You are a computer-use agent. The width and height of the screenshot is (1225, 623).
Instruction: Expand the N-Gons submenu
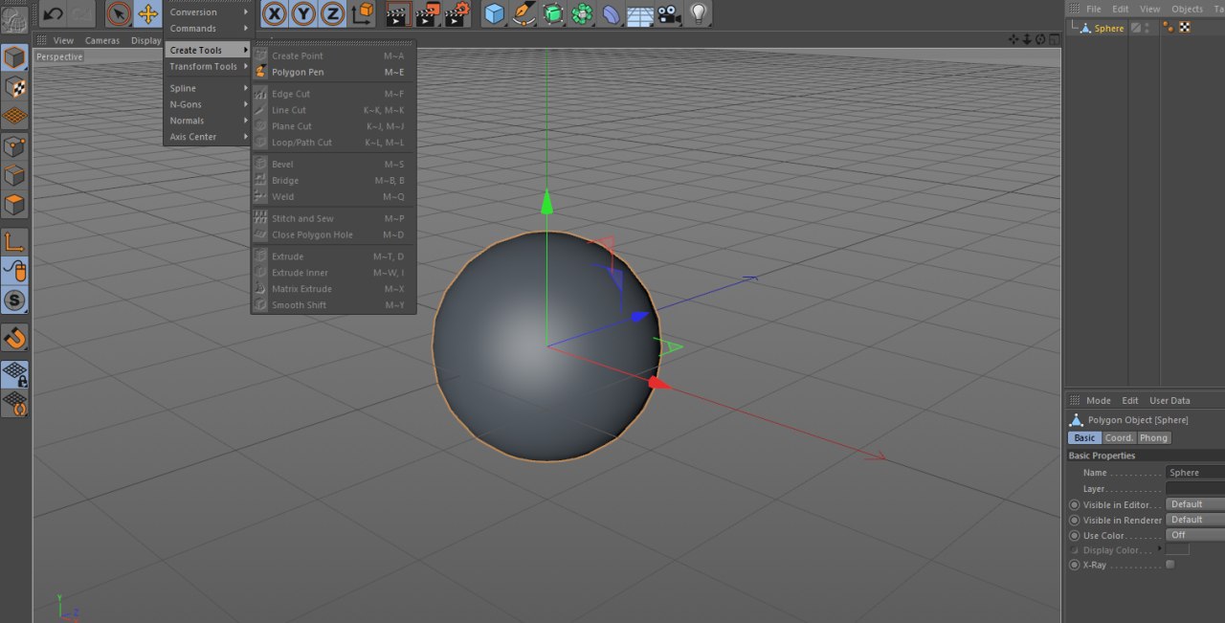210,104
